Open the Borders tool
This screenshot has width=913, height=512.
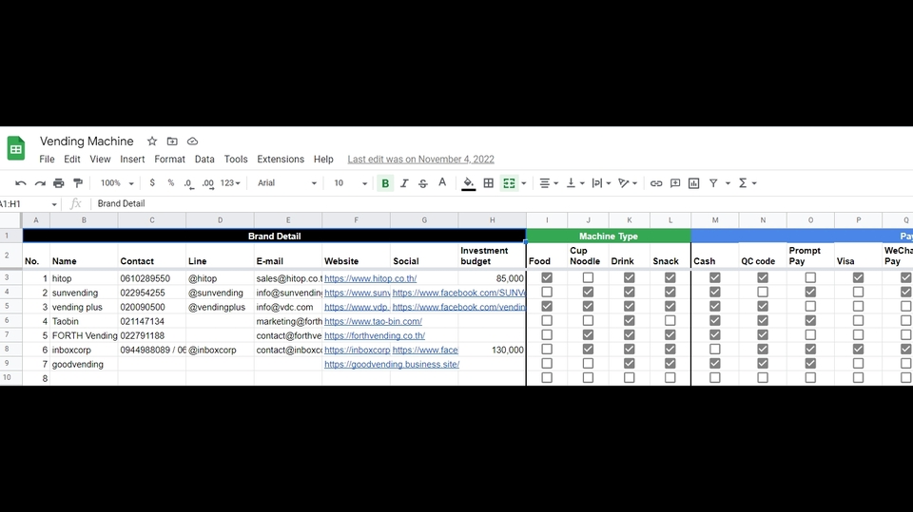[x=489, y=183]
